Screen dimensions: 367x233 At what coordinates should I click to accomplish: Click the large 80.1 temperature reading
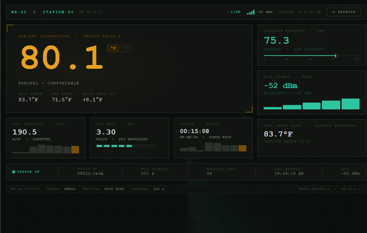point(62,58)
